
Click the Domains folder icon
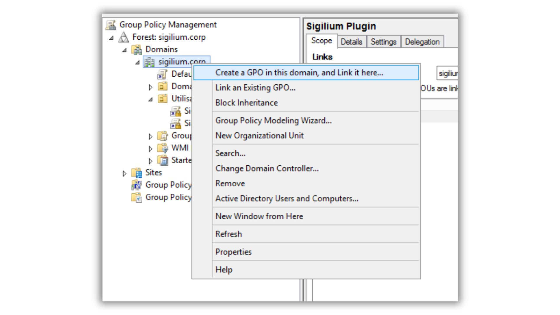[136, 50]
